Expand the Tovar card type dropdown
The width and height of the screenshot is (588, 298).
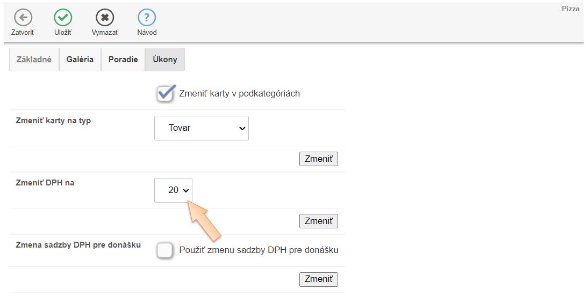(202, 128)
